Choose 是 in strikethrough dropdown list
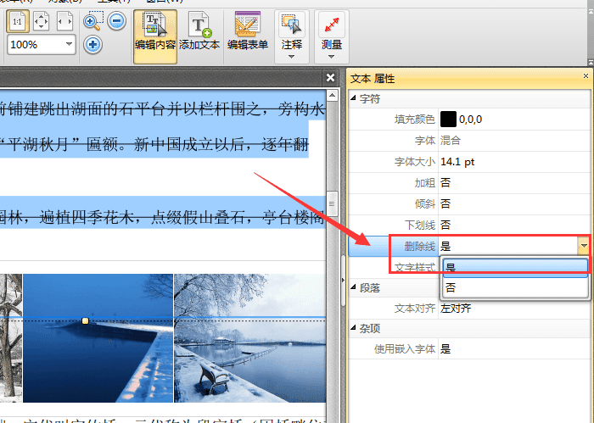 [516, 268]
